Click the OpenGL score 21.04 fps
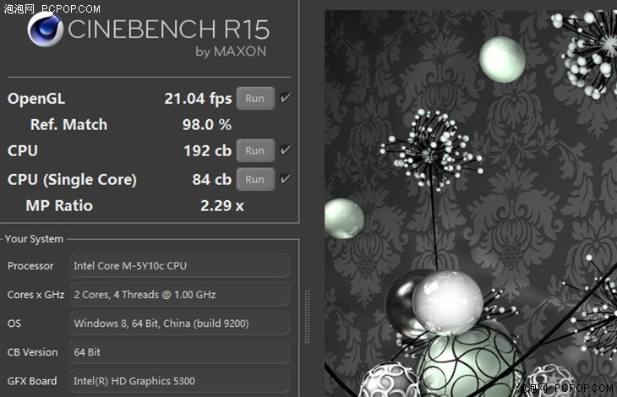 [x=198, y=99]
